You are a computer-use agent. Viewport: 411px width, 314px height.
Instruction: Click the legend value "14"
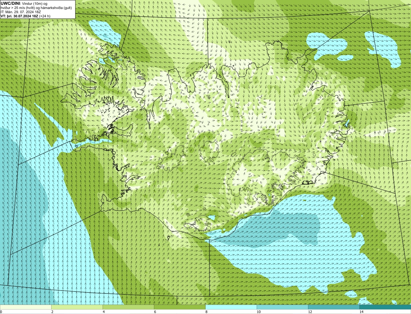coord(361,312)
